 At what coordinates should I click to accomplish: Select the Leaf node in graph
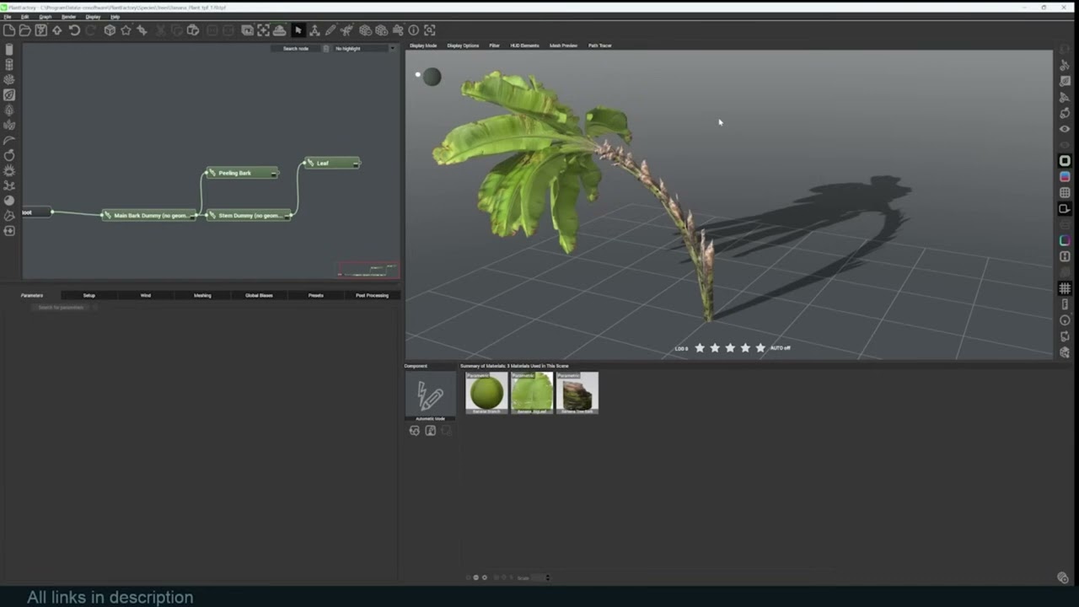coord(331,163)
